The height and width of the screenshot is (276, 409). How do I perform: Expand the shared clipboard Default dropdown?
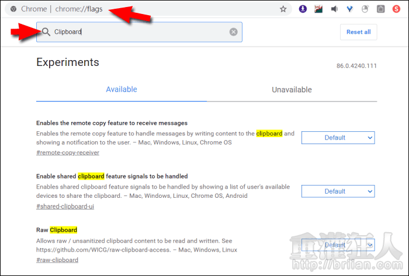coord(338,191)
